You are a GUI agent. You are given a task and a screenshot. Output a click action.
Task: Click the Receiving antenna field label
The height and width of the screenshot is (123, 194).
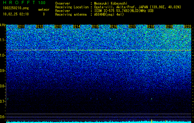[71, 14]
